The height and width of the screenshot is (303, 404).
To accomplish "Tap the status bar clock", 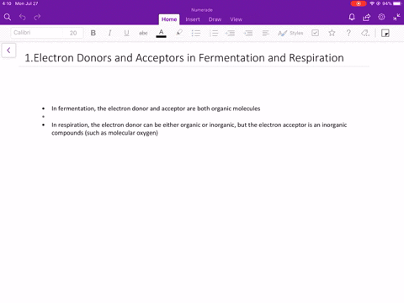I will 7,3.
